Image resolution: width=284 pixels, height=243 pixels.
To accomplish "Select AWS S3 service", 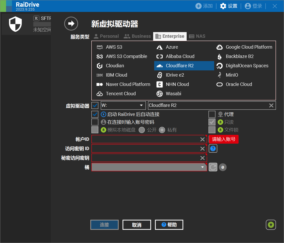I will tap(109, 47).
